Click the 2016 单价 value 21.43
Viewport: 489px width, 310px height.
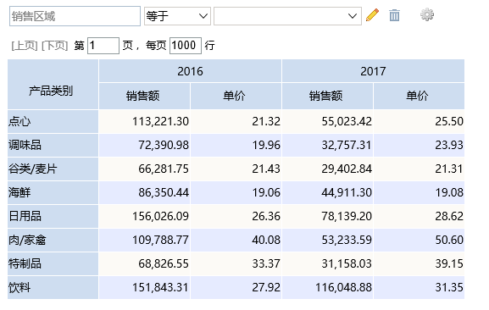click(x=266, y=169)
